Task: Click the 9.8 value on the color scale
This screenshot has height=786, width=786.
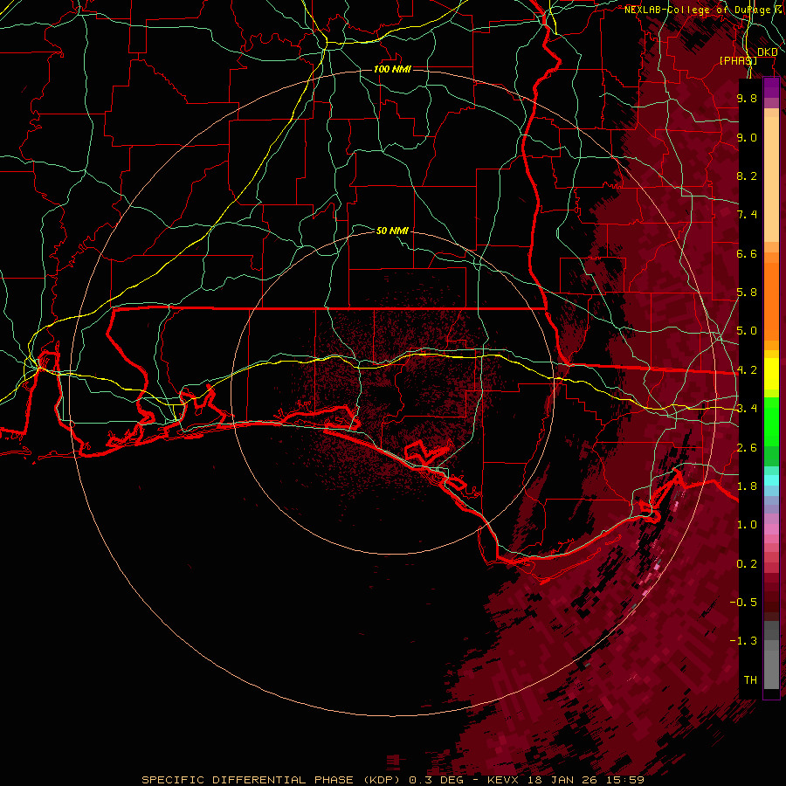Action: 747,98
